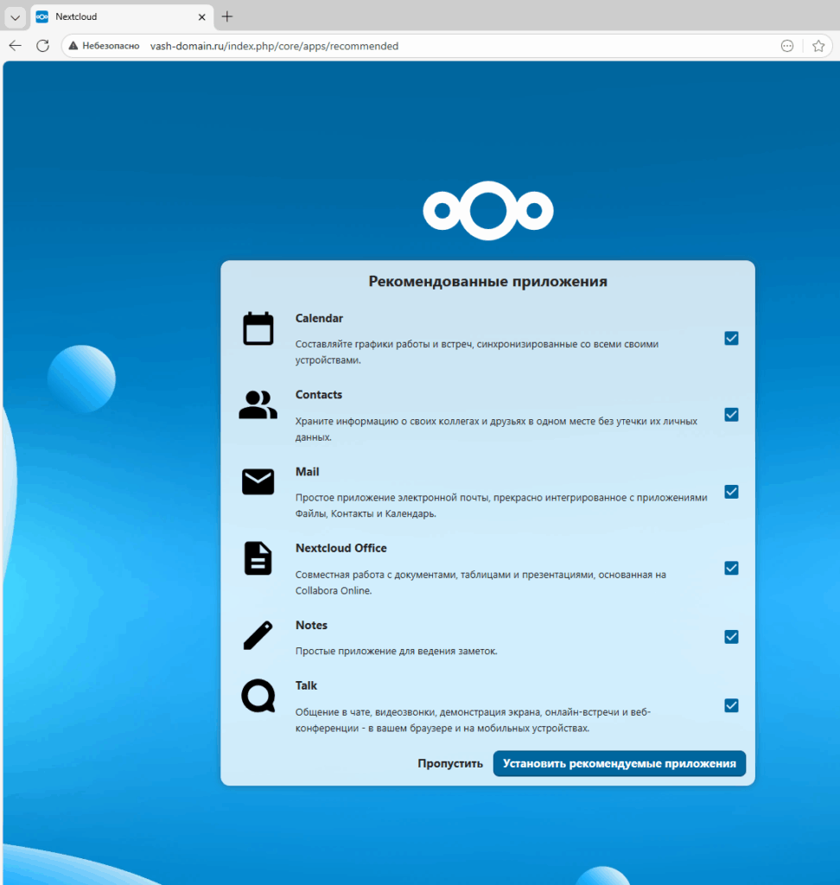The width and height of the screenshot is (840, 885).
Task: Click Установить рекомендуемые приложения button
Action: tap(620, 763)
